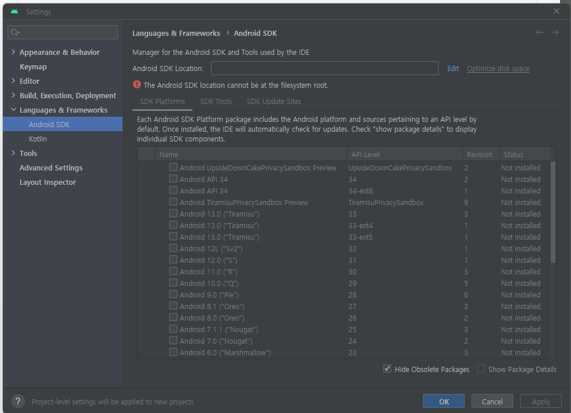
Task: Click Android 8.0 ("Oreo") row name
Action: coord(212,318)
